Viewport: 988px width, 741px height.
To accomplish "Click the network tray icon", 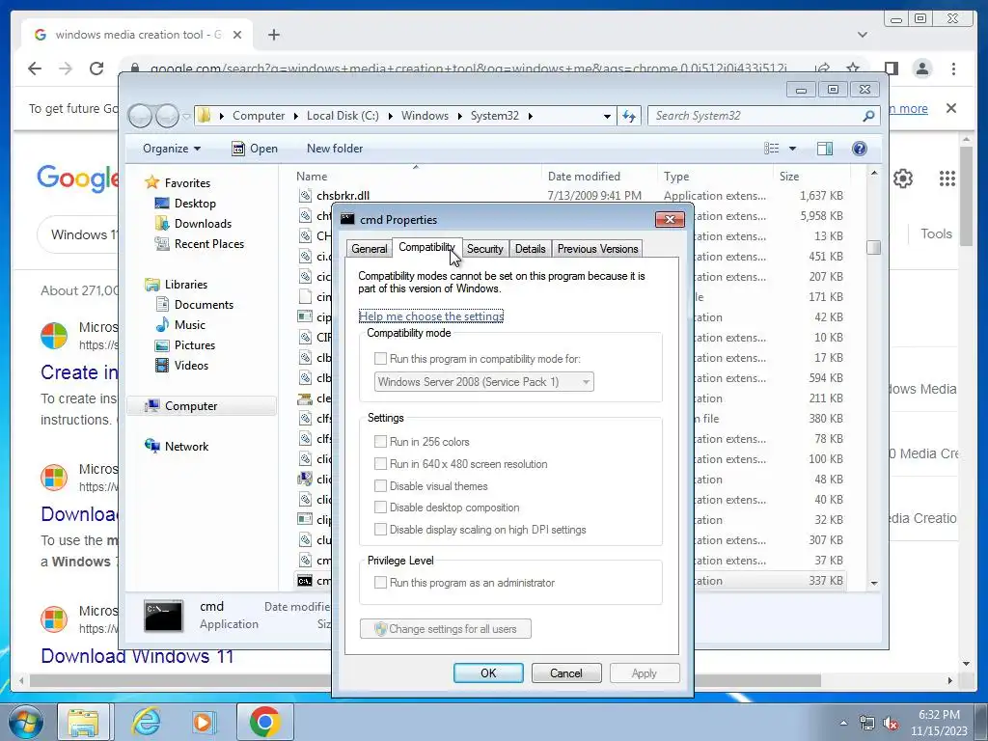I will click(x=867, y=724).
